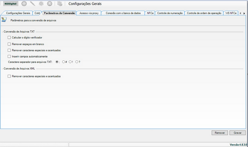Image resolution: width=248 pixels, height=147 pixels.
Task: Click the Gravar button
Action: (x=237, y=133)
